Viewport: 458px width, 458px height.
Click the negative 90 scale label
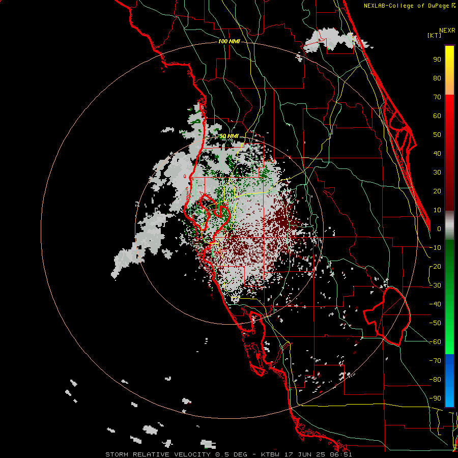click(435, 398)
